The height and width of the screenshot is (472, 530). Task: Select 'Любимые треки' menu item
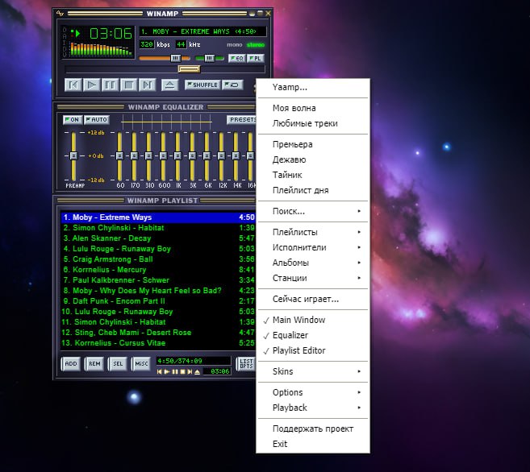(x=313, y=123)
